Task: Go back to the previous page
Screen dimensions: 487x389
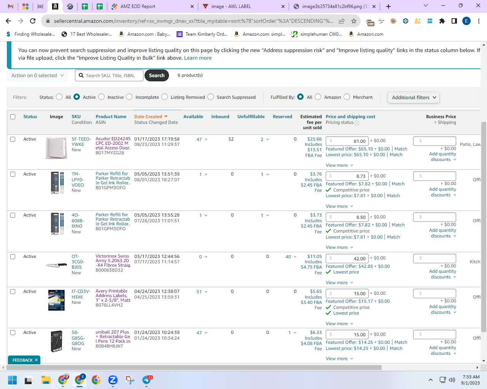Action: tap(8, 21)
